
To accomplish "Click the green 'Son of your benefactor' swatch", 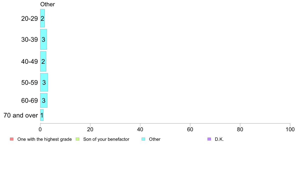I will (x=77, y=139).
